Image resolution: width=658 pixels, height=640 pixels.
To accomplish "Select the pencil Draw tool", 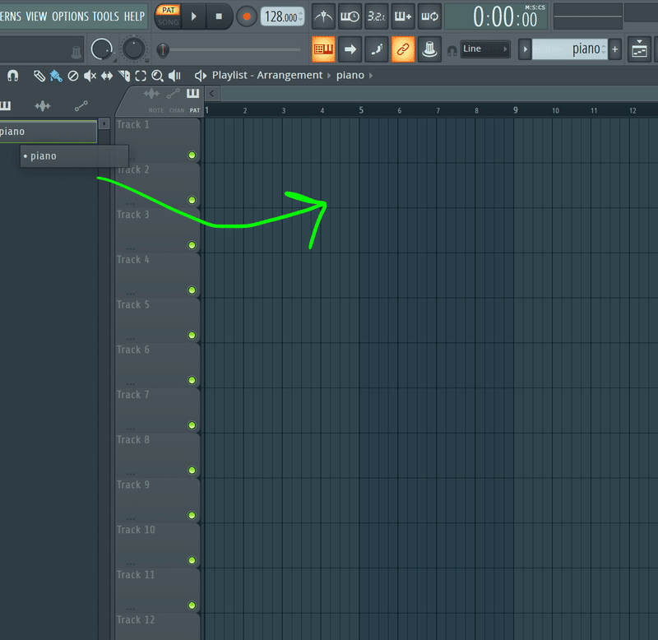I will 39,76.
